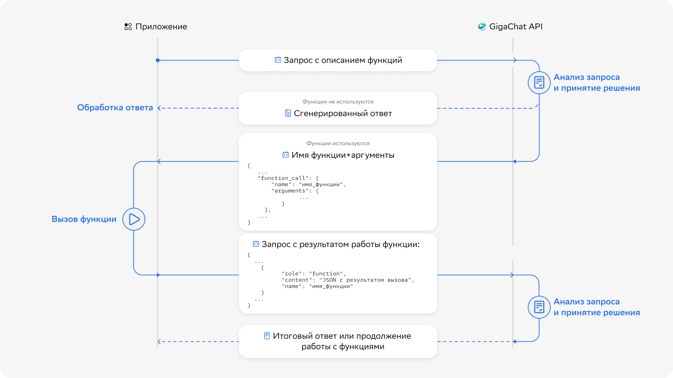
Task: Click the Вызов функции label
Action: (84, 219)
